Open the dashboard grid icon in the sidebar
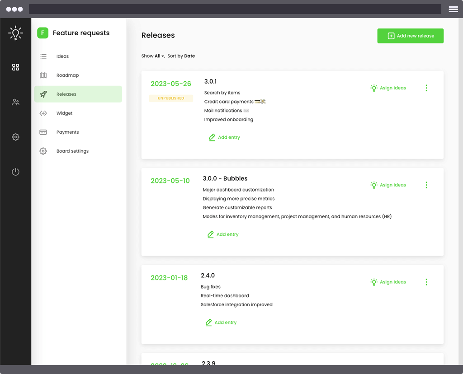This screenshot has height=374, width=463. 15,67
